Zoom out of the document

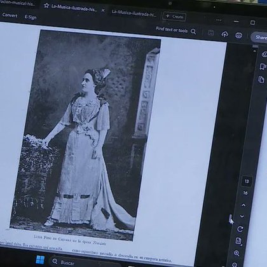point(235,264)
